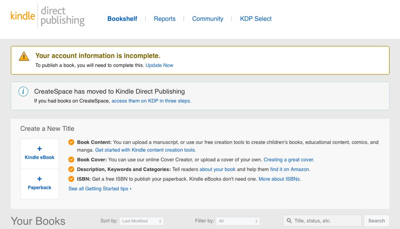Screen dimensions: 400x229
Task: Click the Update Now link
Action: [x=159, y=65]
